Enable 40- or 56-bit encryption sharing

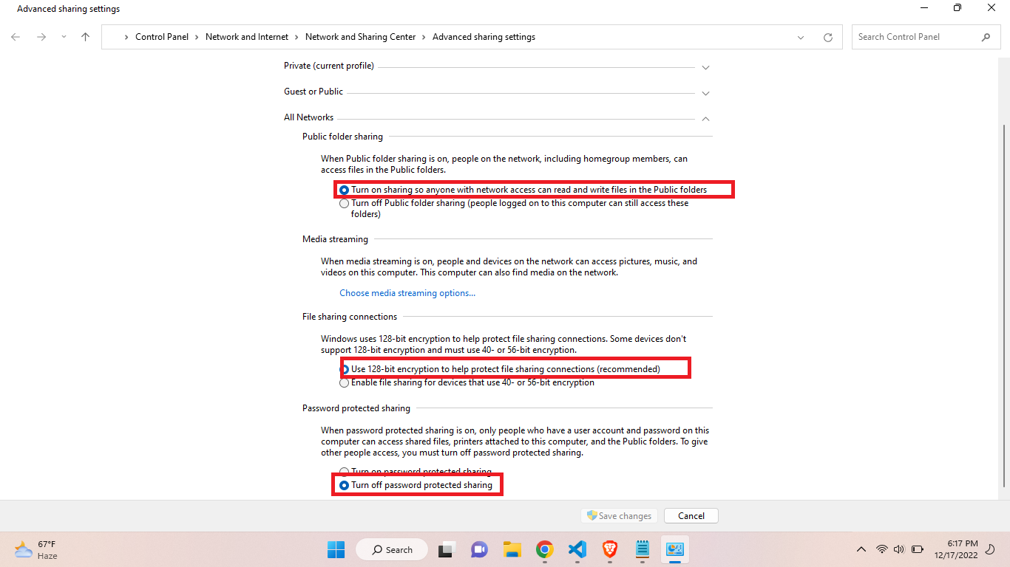click(344, 383)
